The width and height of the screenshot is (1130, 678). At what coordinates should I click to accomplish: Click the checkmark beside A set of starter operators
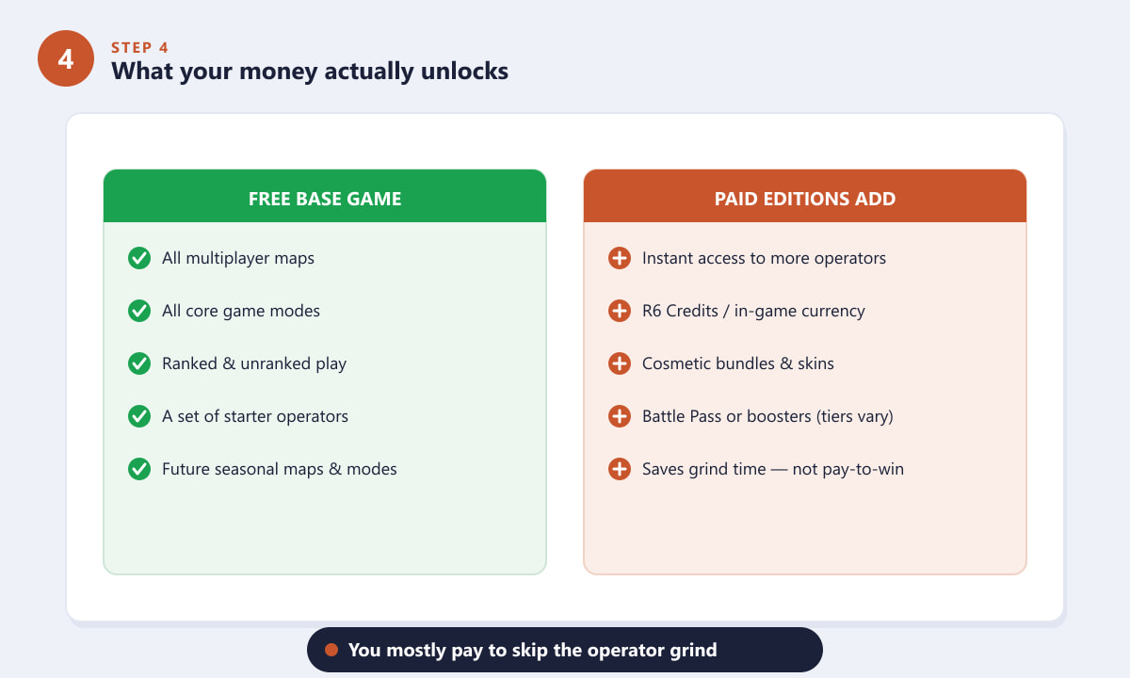coord(139,416)
